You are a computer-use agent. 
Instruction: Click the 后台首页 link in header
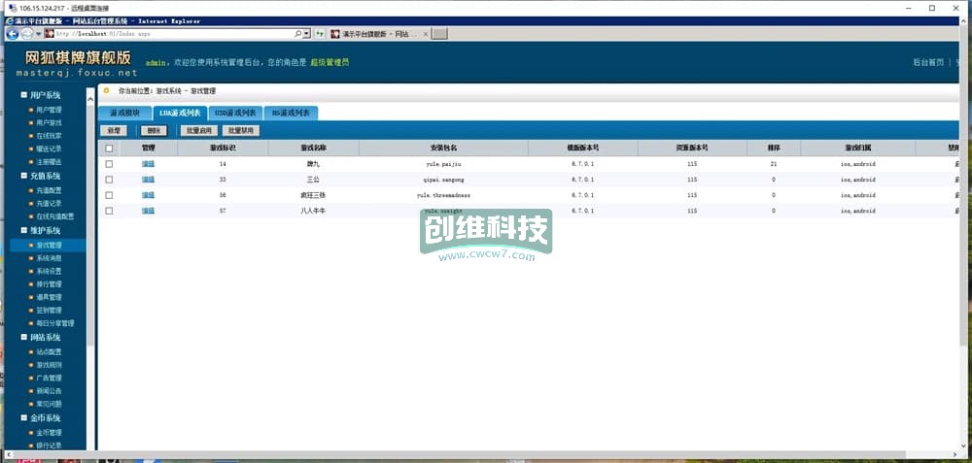click(x=928, y=62)
